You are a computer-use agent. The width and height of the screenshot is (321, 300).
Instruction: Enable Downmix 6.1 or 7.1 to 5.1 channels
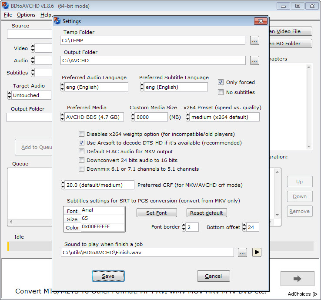pyautogui.click(x=81, y=169)
